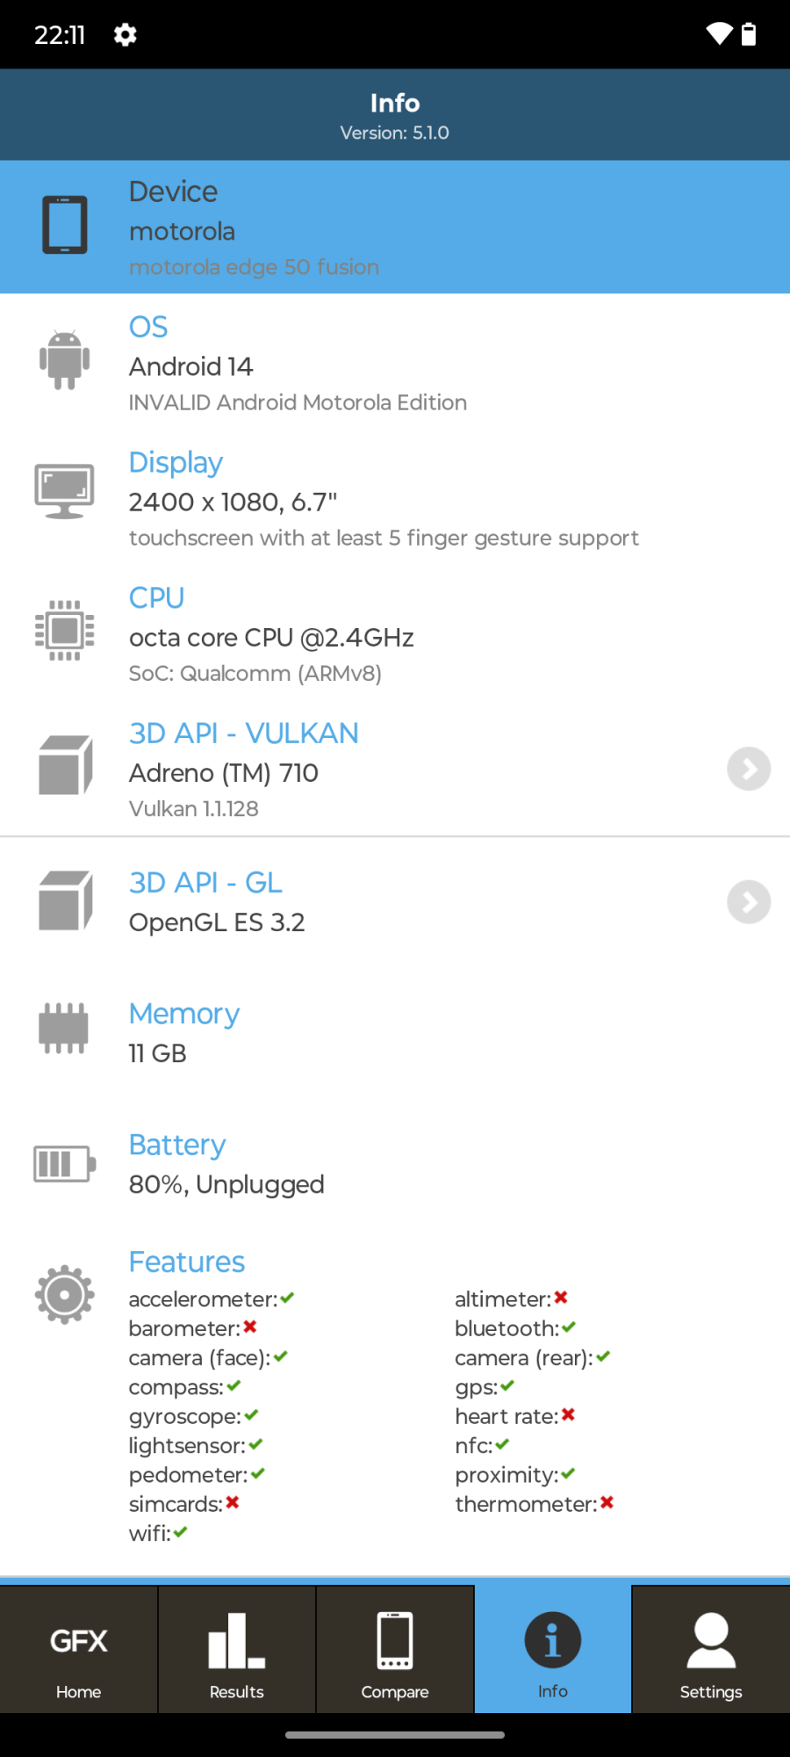Tap the status bar settings gear

point(126,35)
